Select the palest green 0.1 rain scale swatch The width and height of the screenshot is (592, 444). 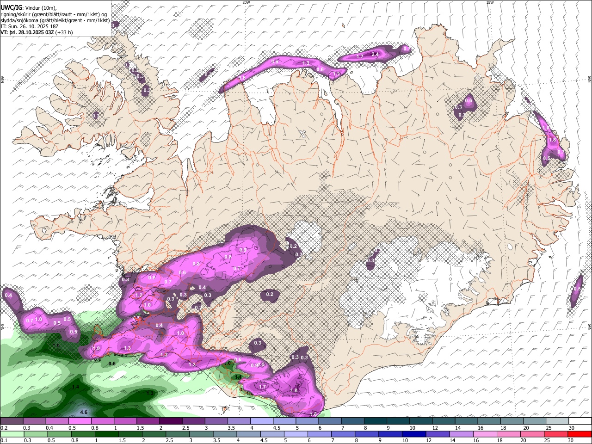(12, 434)
